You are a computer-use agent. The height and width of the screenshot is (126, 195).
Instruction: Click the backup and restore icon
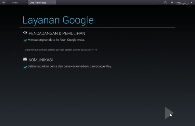(25, 33)
